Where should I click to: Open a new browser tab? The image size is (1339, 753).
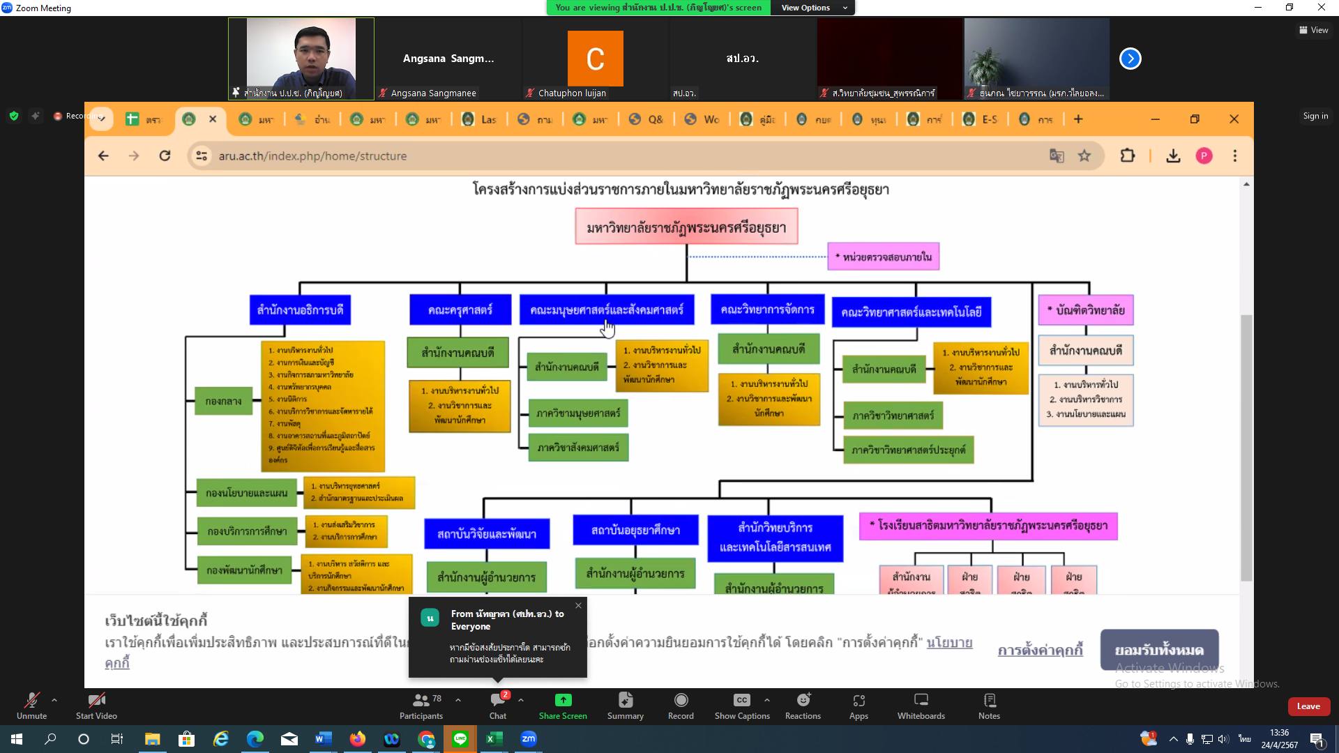coord(1078,119)
